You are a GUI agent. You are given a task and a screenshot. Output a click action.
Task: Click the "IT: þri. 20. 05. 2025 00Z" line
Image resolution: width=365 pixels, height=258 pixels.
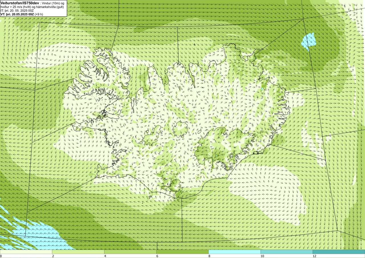pos(18,11)
